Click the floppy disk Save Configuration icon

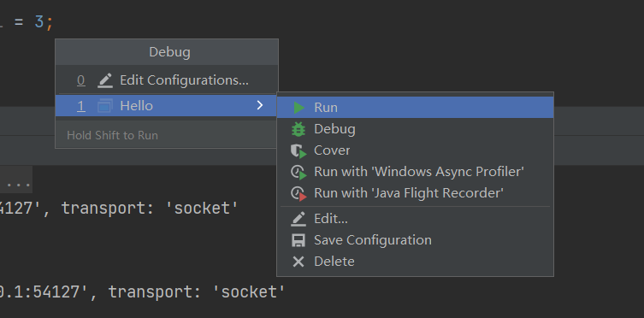(x=298, y=240)
